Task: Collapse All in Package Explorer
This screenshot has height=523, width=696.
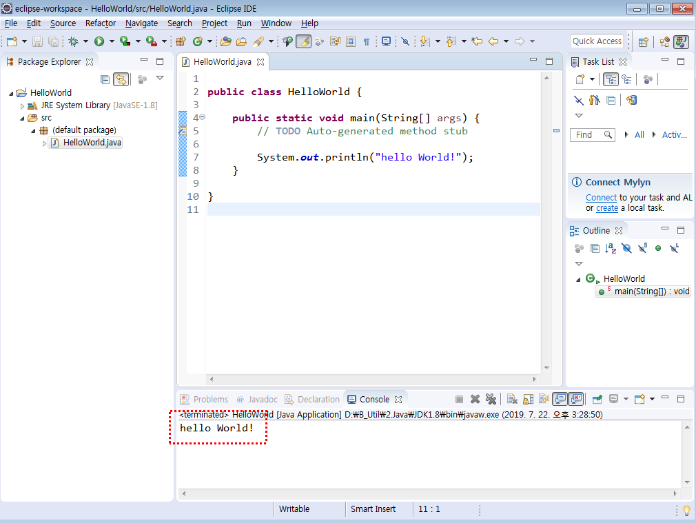Action: tap(105, 79)
